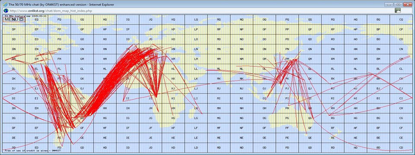Viewport: 415px width, 155px height.
Task: Select the GG grid square in South America
Action: (x=82, y=118)
